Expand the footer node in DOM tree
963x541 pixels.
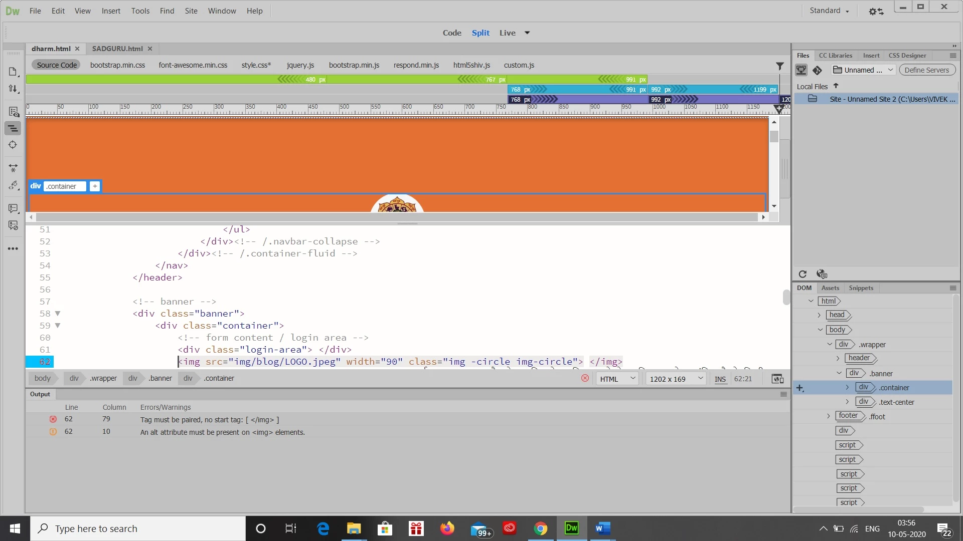point(829,416)
